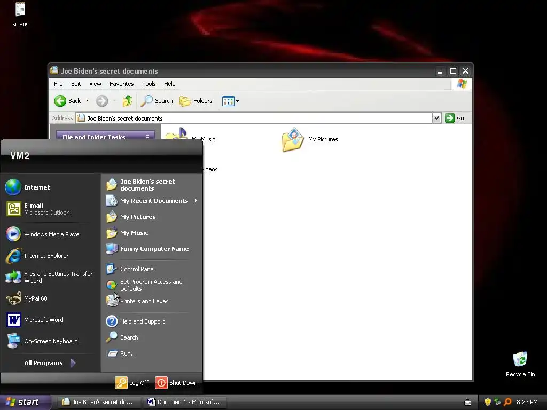This screenshot has height=410, width=547.
Task: Open the Favorites menu
Action: pos(121,84)
